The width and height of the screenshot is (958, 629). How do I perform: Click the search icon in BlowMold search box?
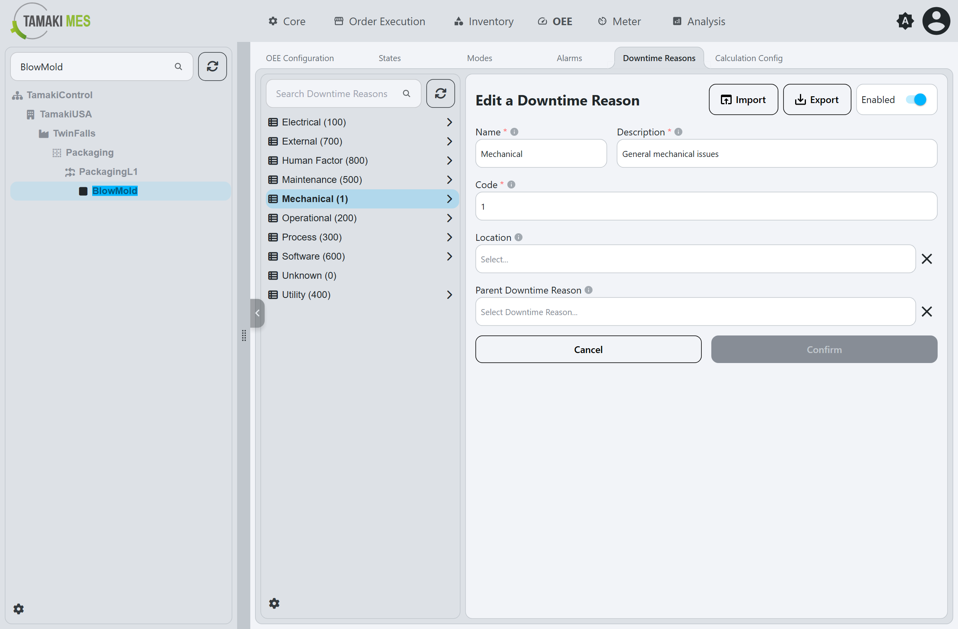pyautogui.click(x=178, y=66)
